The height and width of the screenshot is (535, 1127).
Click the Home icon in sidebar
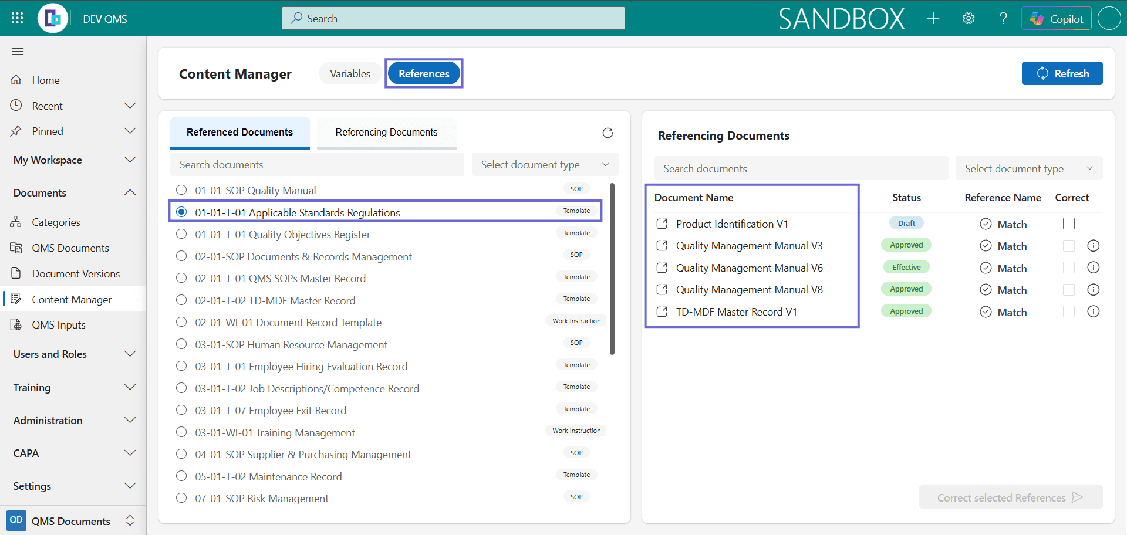16,80
